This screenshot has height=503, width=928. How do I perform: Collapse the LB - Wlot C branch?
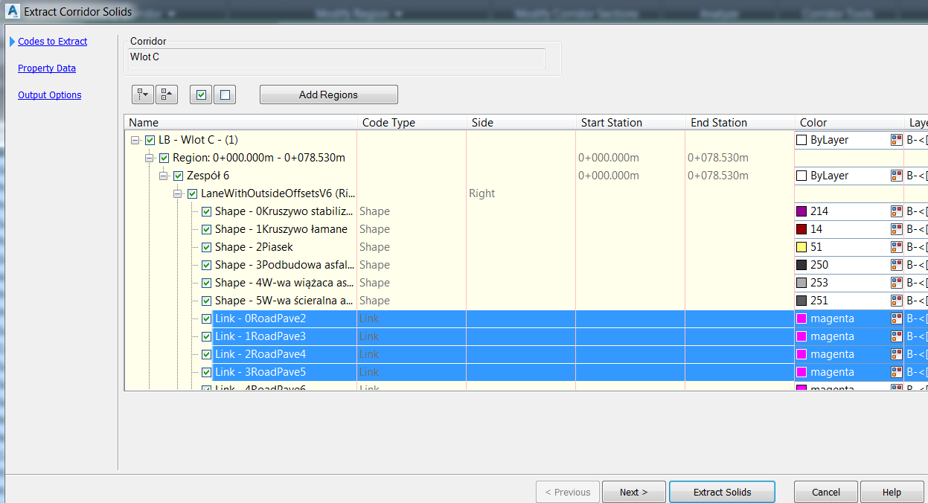135,139
